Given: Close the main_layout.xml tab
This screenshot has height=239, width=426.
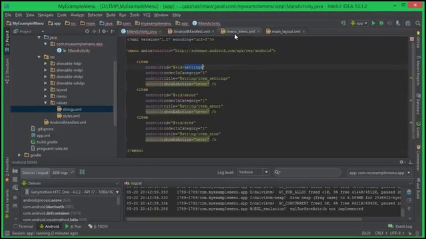Looking at the screenshot, I should pyautogui.click(x=304, y=31).
